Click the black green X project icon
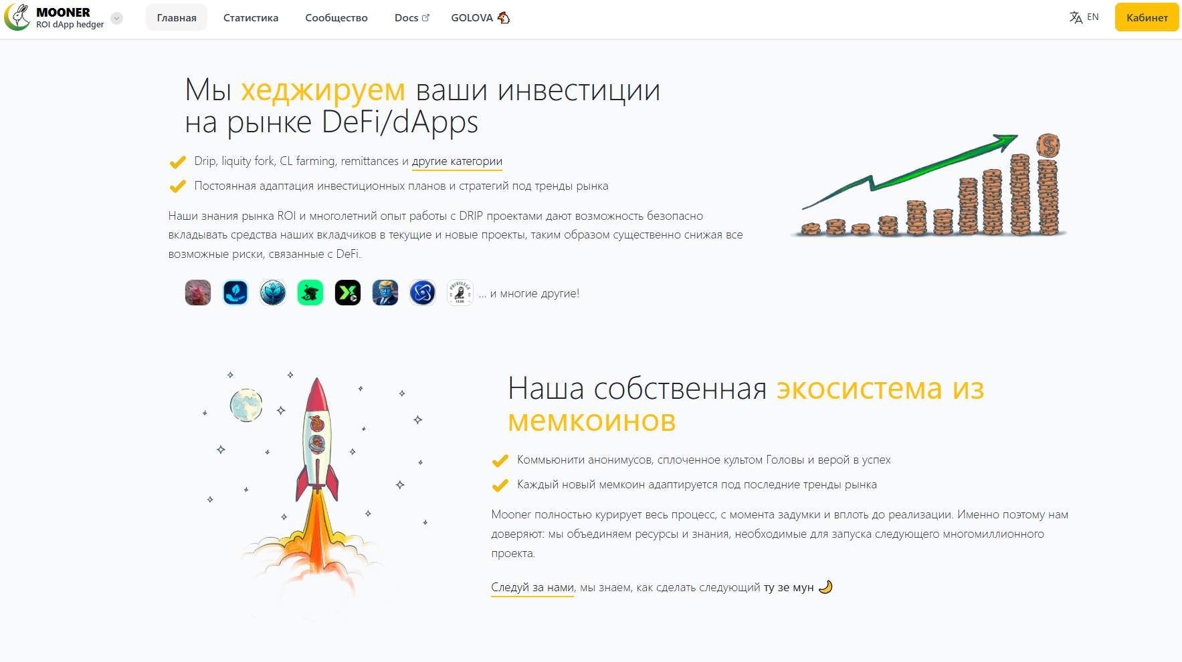1182x662 pixels. pyautogui.click(x=348, y=293)
